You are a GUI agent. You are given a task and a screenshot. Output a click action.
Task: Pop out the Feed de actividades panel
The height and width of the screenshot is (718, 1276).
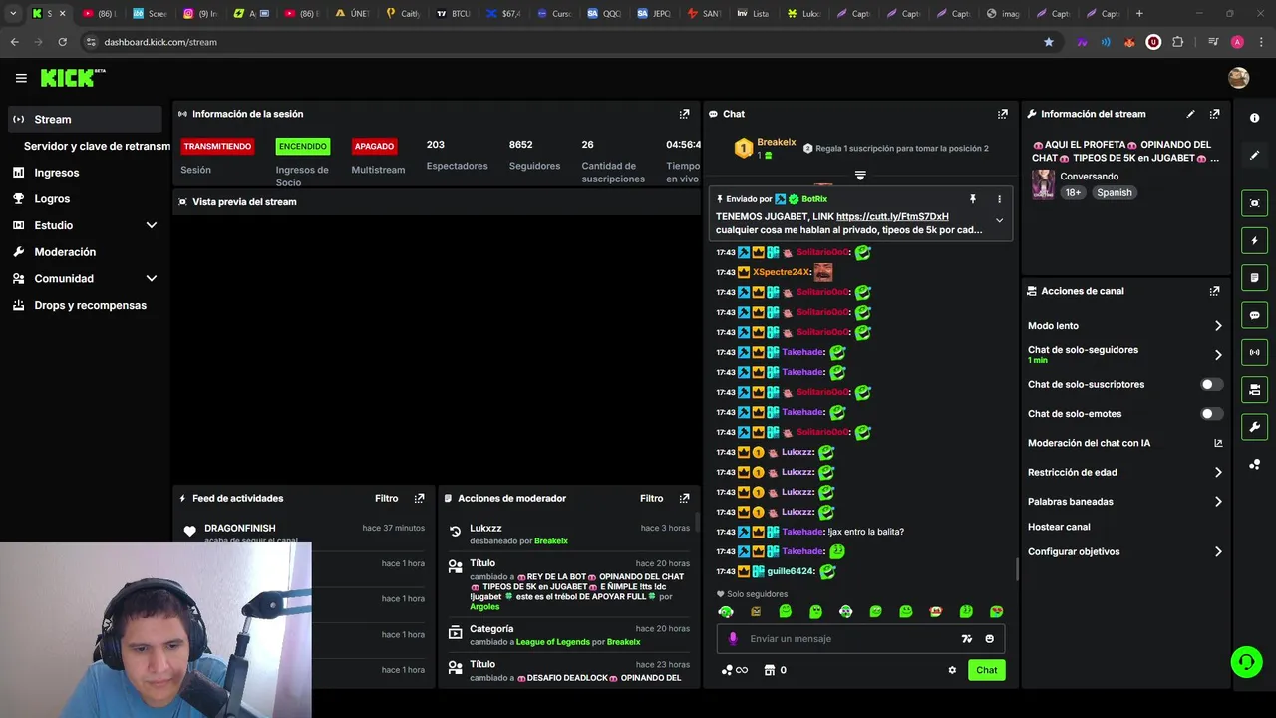[419, 498]
